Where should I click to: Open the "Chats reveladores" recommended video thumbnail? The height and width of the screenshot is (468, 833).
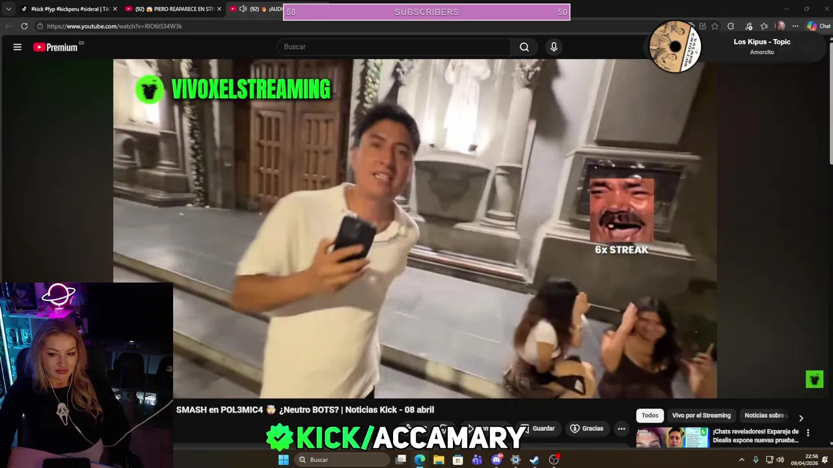[672, 437]
